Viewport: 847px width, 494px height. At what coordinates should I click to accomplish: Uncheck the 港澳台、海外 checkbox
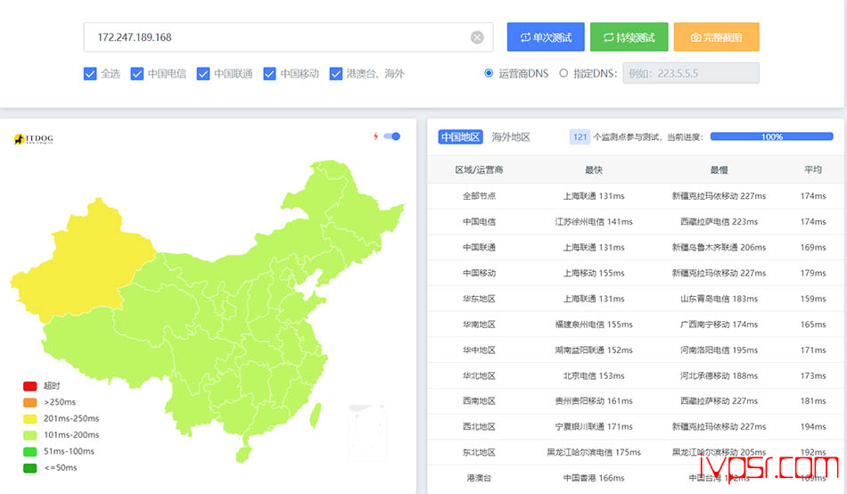point(336,74)
